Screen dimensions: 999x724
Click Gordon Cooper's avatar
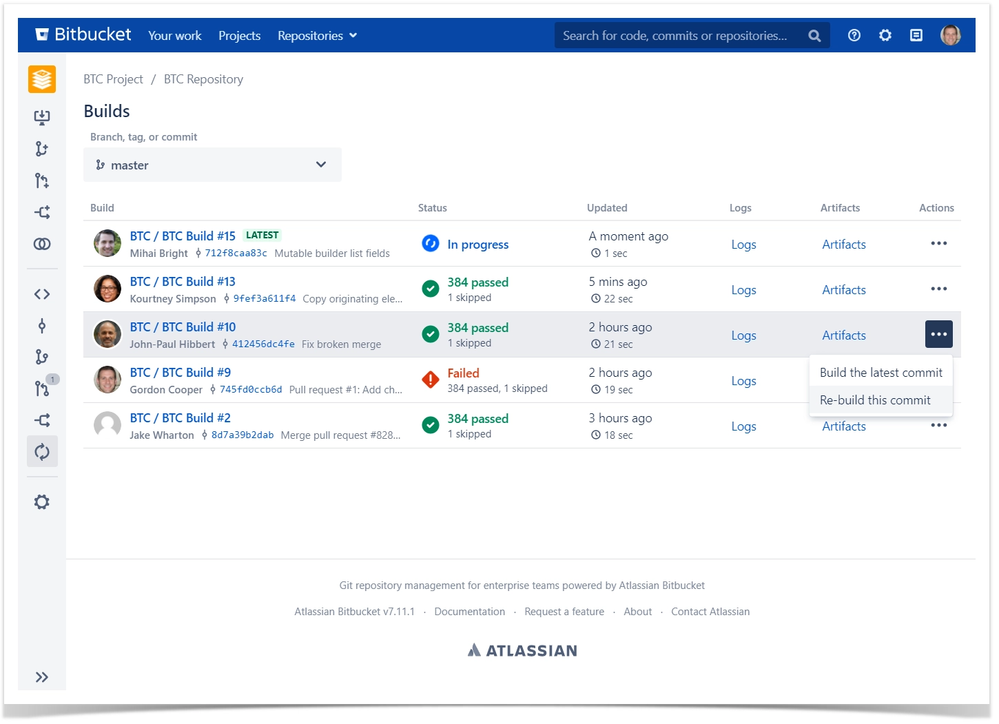pos(107,380)
